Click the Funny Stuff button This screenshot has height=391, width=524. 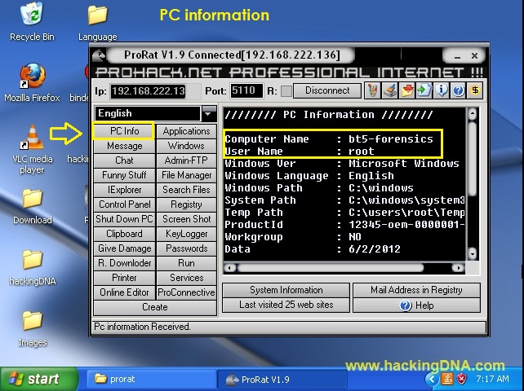tap(124, 175)
